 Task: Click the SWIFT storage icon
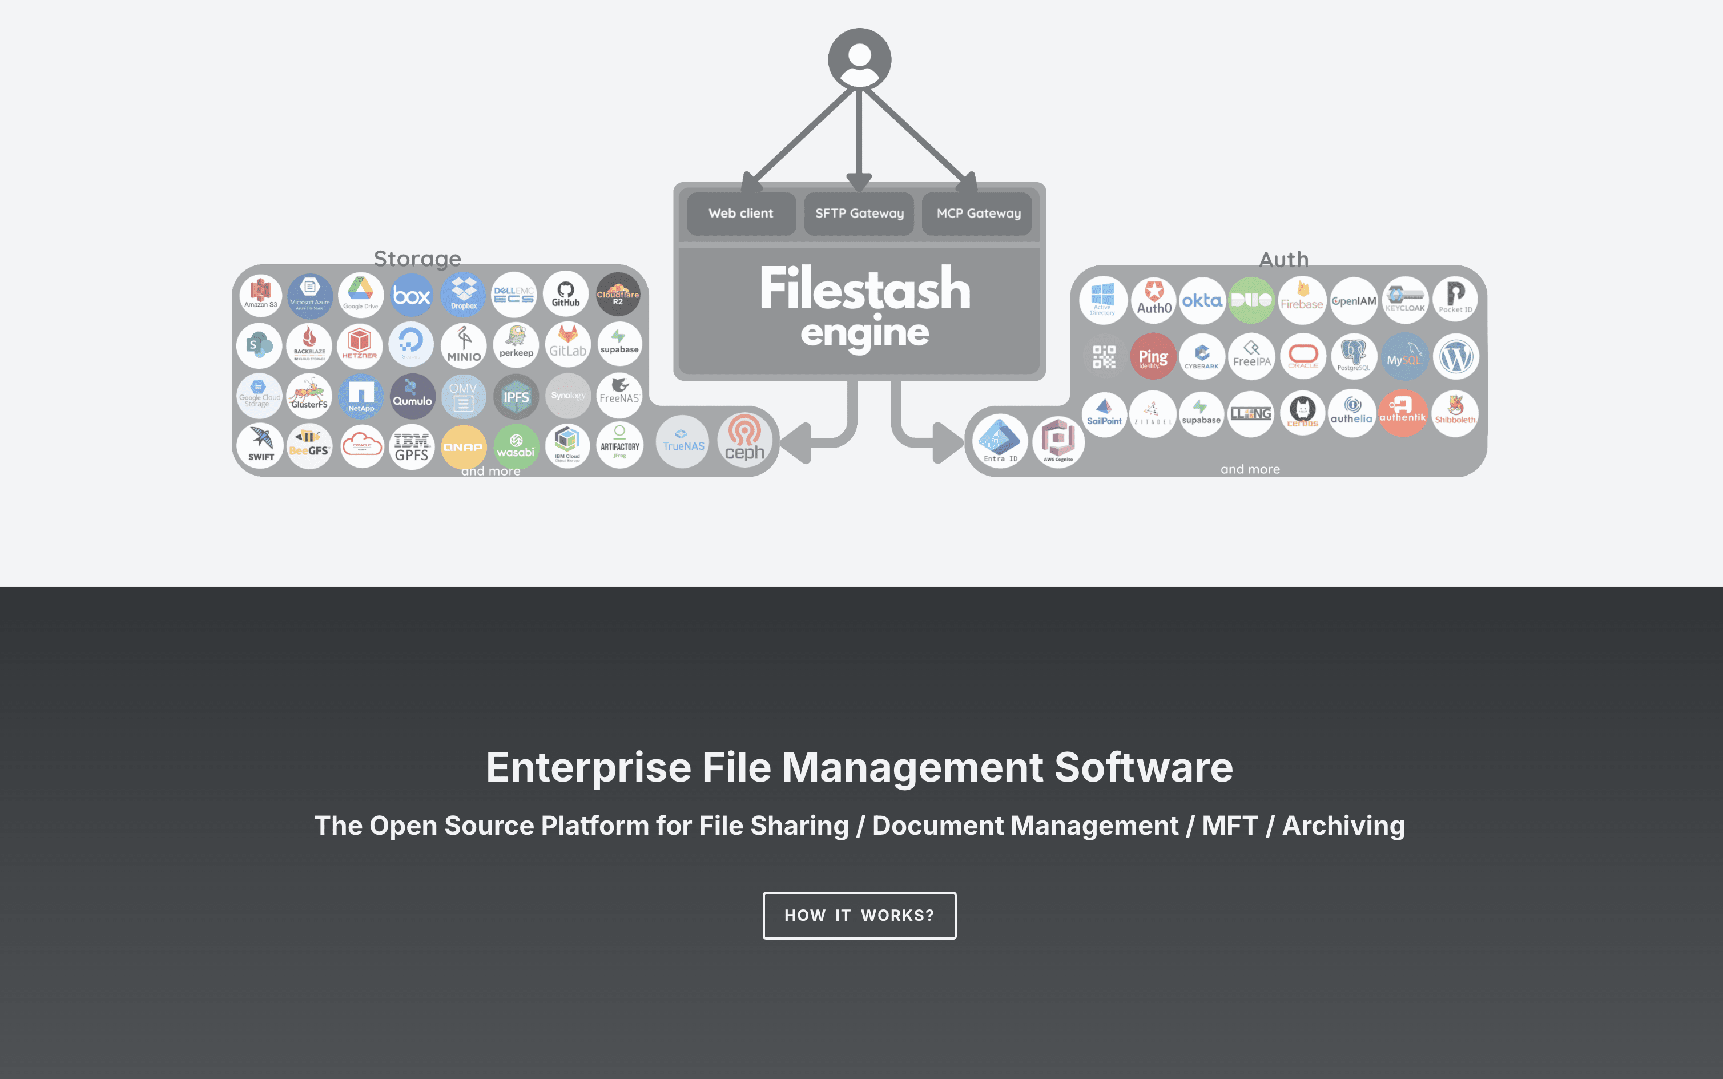(260, 446)
